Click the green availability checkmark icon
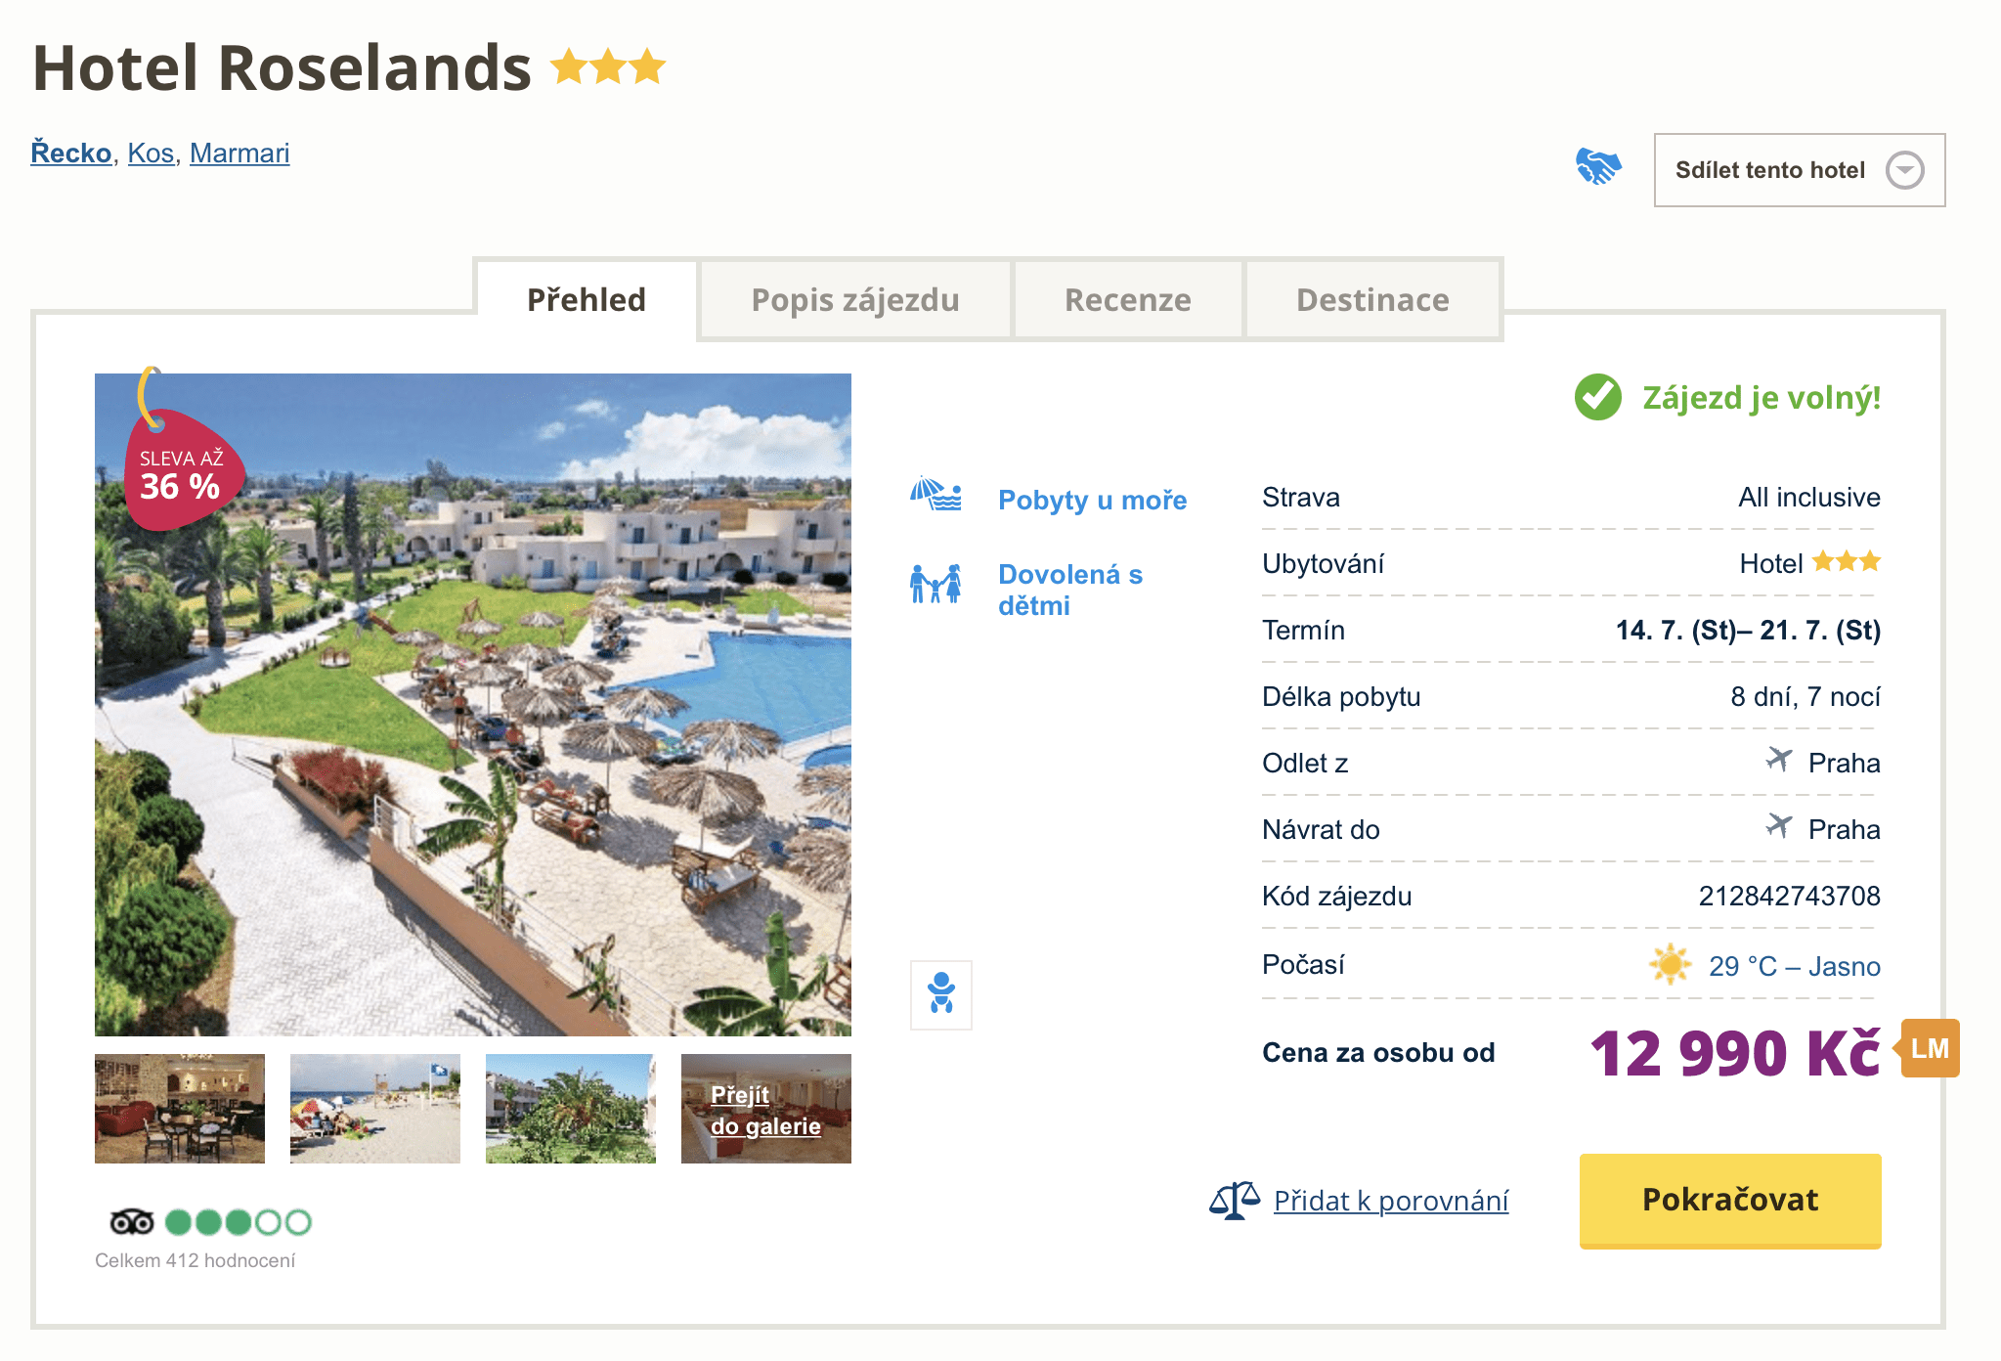Image resolution: width=2001 pixels, height=1361 pixels. [x=1598, y=397]
